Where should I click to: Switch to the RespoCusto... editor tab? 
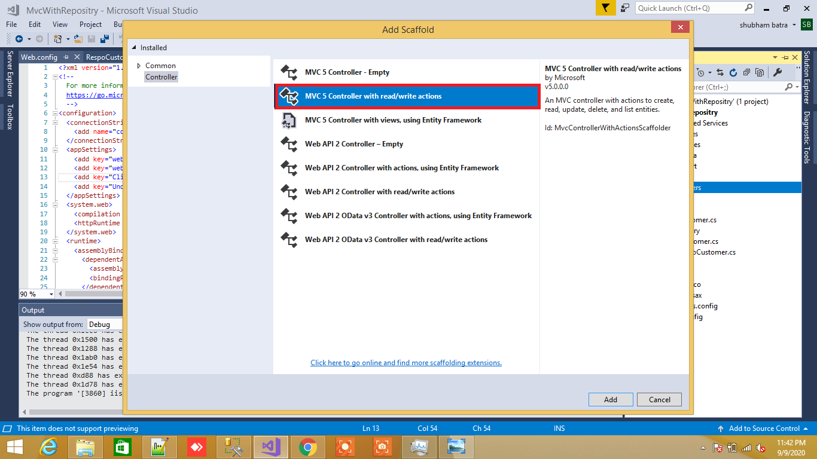[x=104, y=57]
